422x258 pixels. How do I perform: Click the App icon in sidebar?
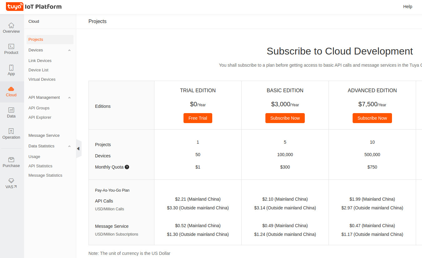coord(11,70)
